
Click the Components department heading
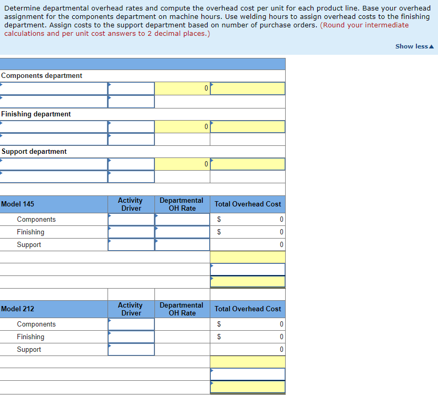[42, 76]
